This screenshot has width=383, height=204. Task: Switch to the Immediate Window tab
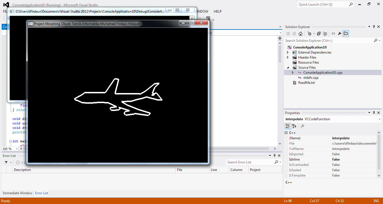[x=18, y=193]
